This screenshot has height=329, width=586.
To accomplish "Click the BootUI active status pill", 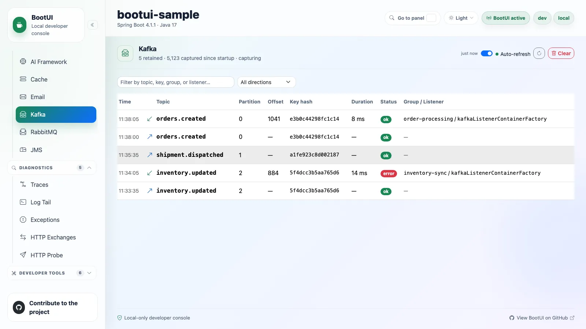I will click(505, 18).
